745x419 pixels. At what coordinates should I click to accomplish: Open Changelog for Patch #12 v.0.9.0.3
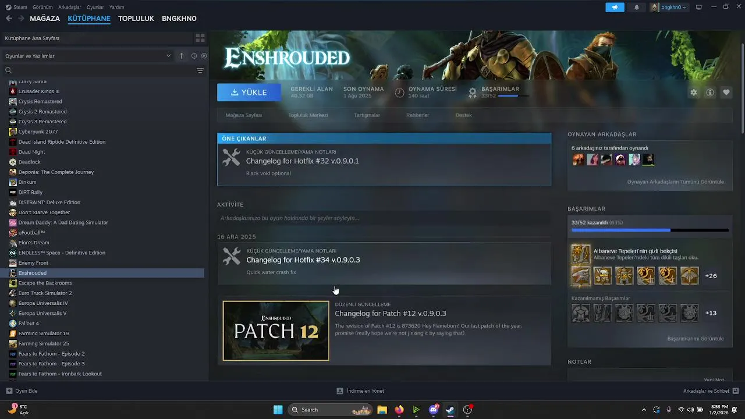pos(391,314)
